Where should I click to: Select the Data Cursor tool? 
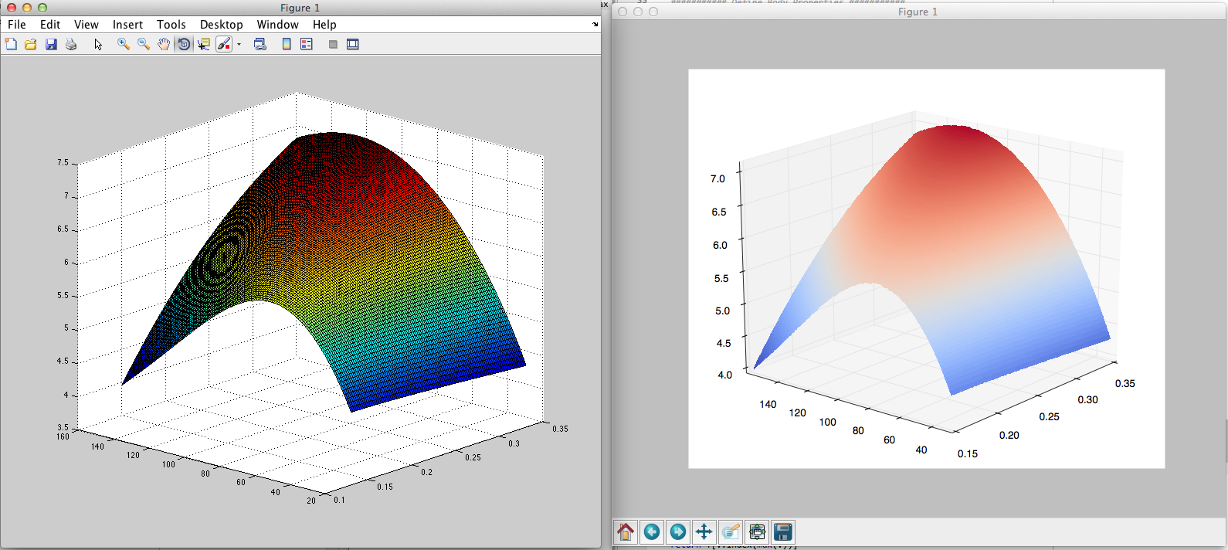(x=204, y=45)
